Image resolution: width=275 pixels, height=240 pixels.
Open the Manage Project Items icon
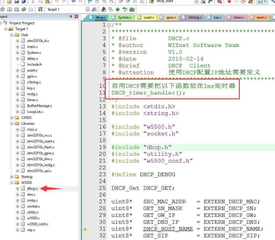tap(104, 9)
